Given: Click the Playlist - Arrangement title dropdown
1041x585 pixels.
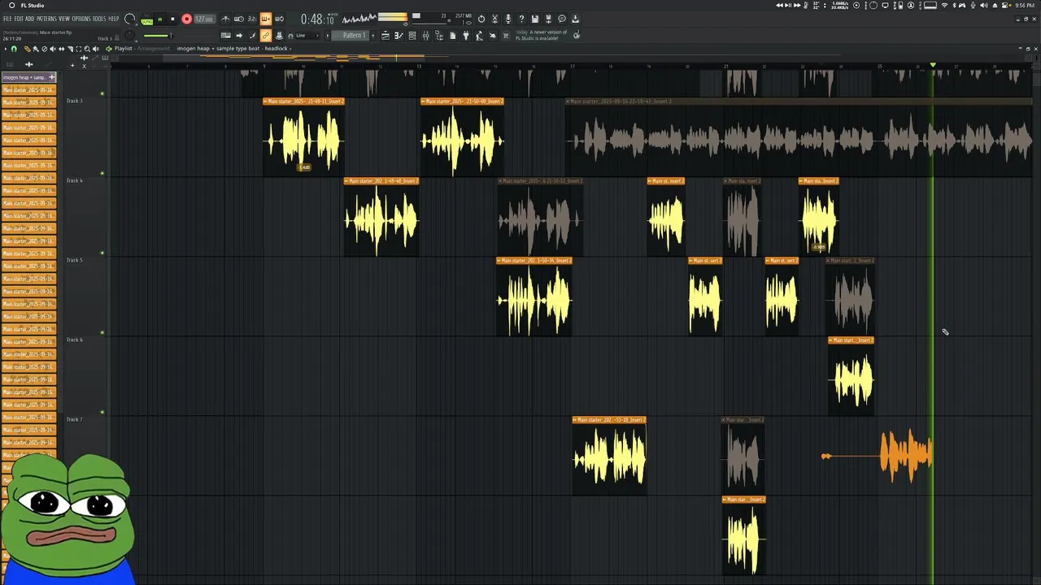Looking at the screenshot, I should (142, 49).
